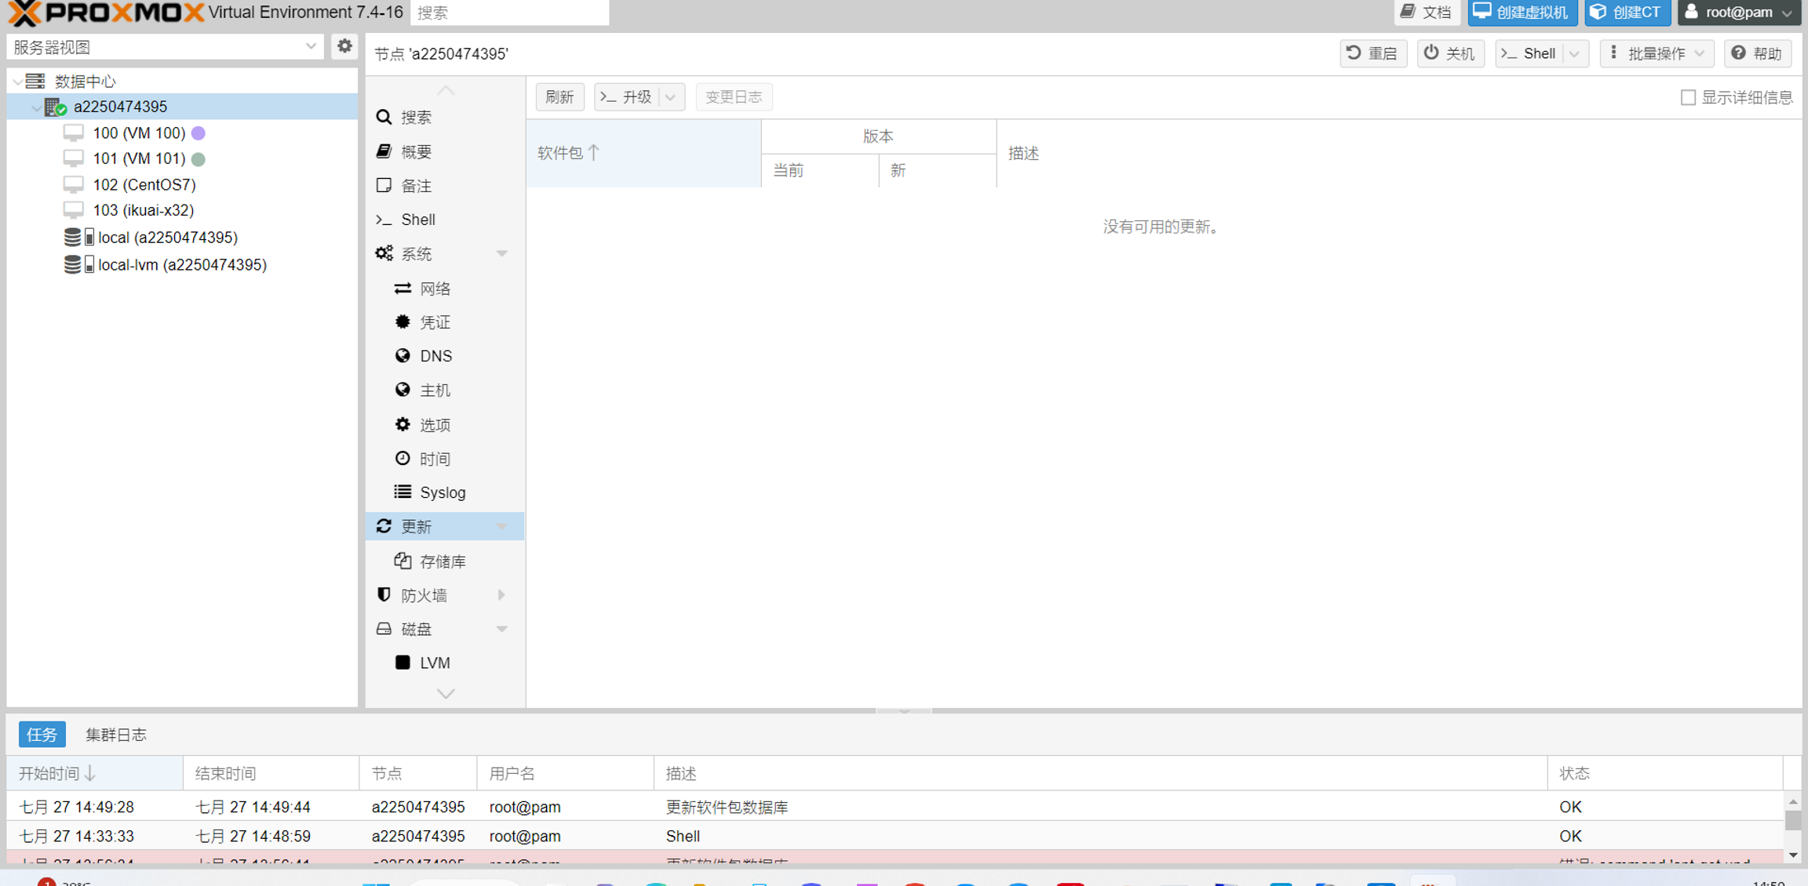
Task: Enable the show details checkbox
Action: tap(1688, 97)
